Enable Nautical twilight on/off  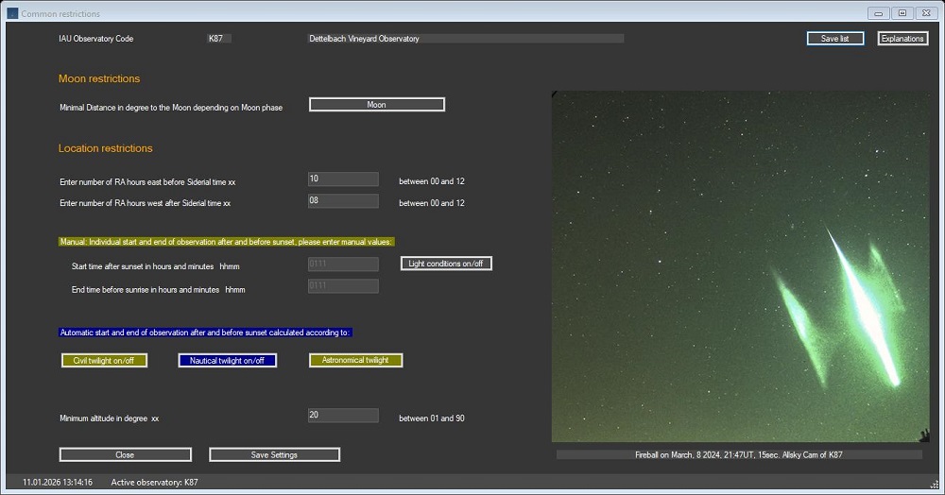227,360
